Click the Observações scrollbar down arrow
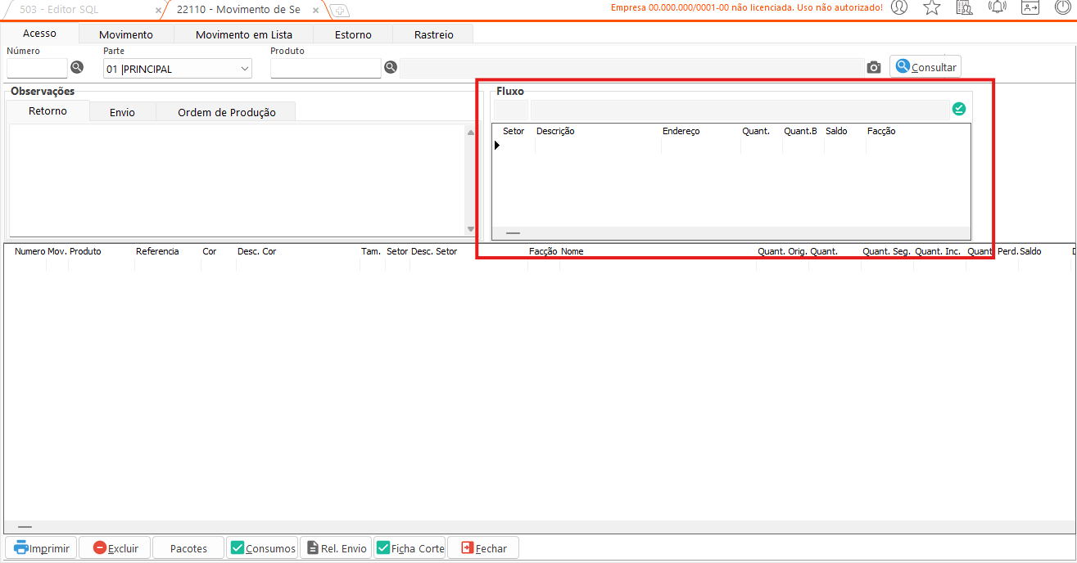The width and height of the screenshot is (1077, 563). click(470, 229)
